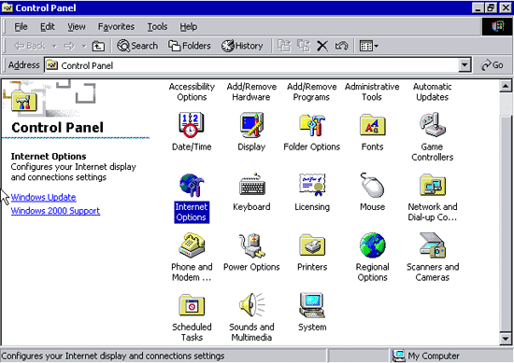Click the Search toolbar button
The height and width of the screenshot is (363, 514).
(x=137, y=46)
